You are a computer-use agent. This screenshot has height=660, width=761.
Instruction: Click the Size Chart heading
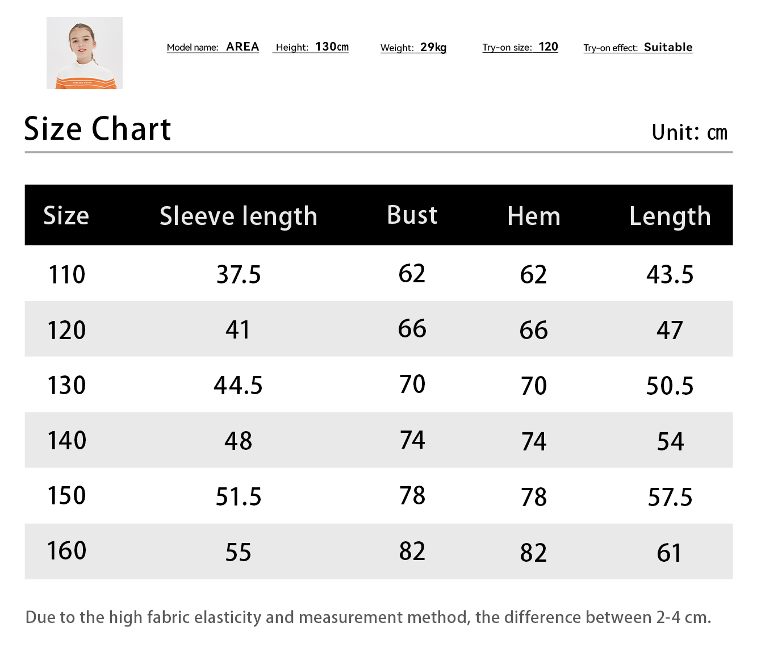98,129
